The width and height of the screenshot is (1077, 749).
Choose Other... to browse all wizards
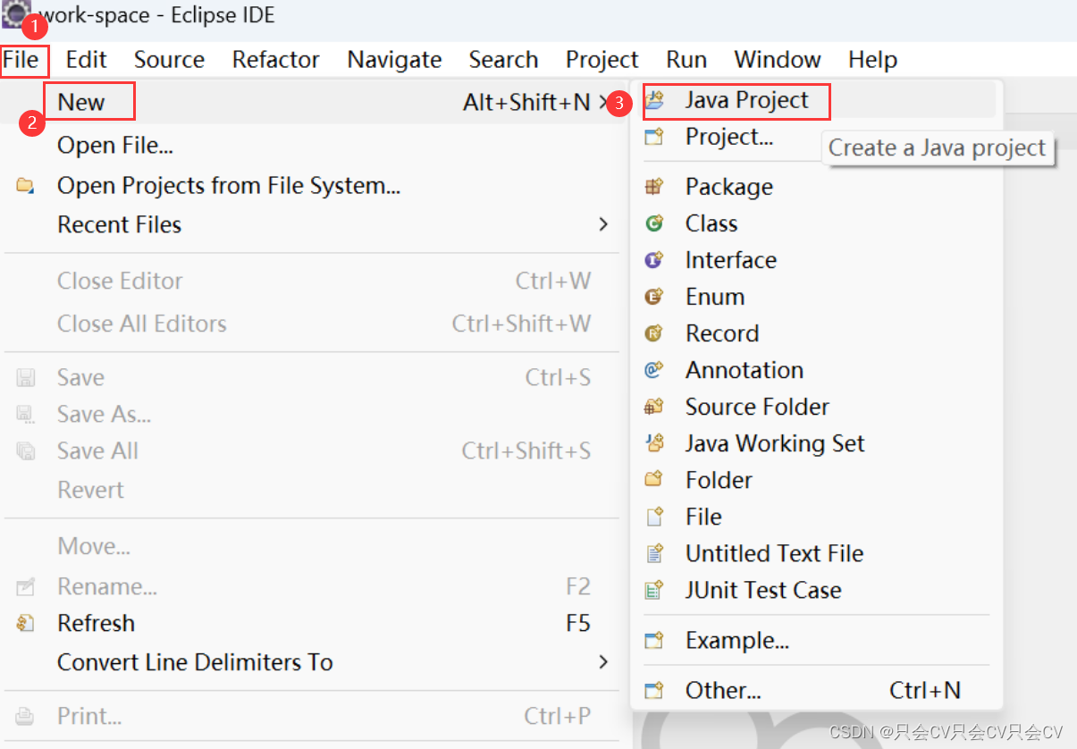pos(722,690)
